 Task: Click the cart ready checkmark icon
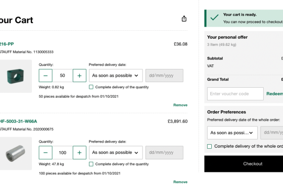pos(214,18)
